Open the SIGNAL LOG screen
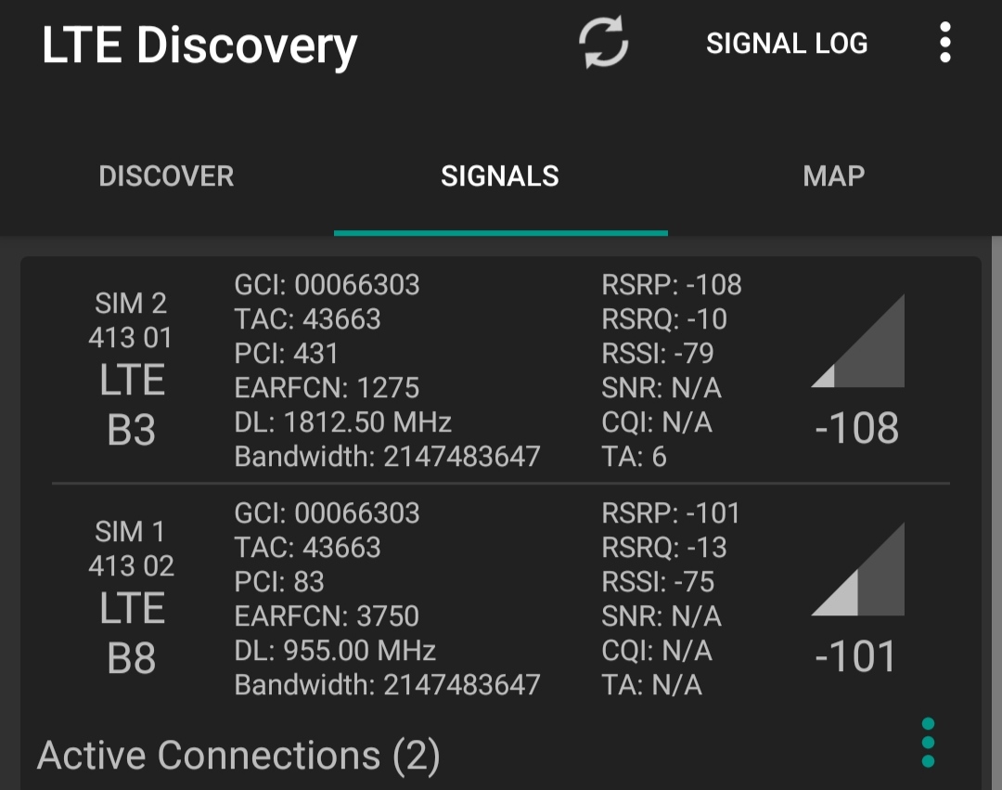Viewport: 1002px width, 790px height. pyautogui.click(x=787, y=44)
